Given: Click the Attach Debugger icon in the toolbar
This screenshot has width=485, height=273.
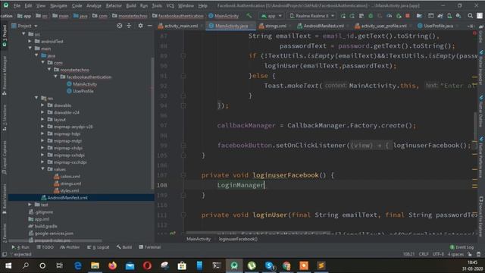Looking at the screenshot, I should click(399, 16).
